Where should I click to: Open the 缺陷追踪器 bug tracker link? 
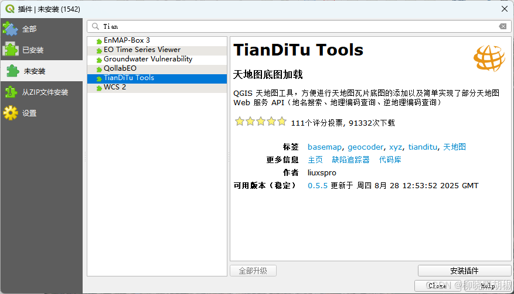coord(350,160)
